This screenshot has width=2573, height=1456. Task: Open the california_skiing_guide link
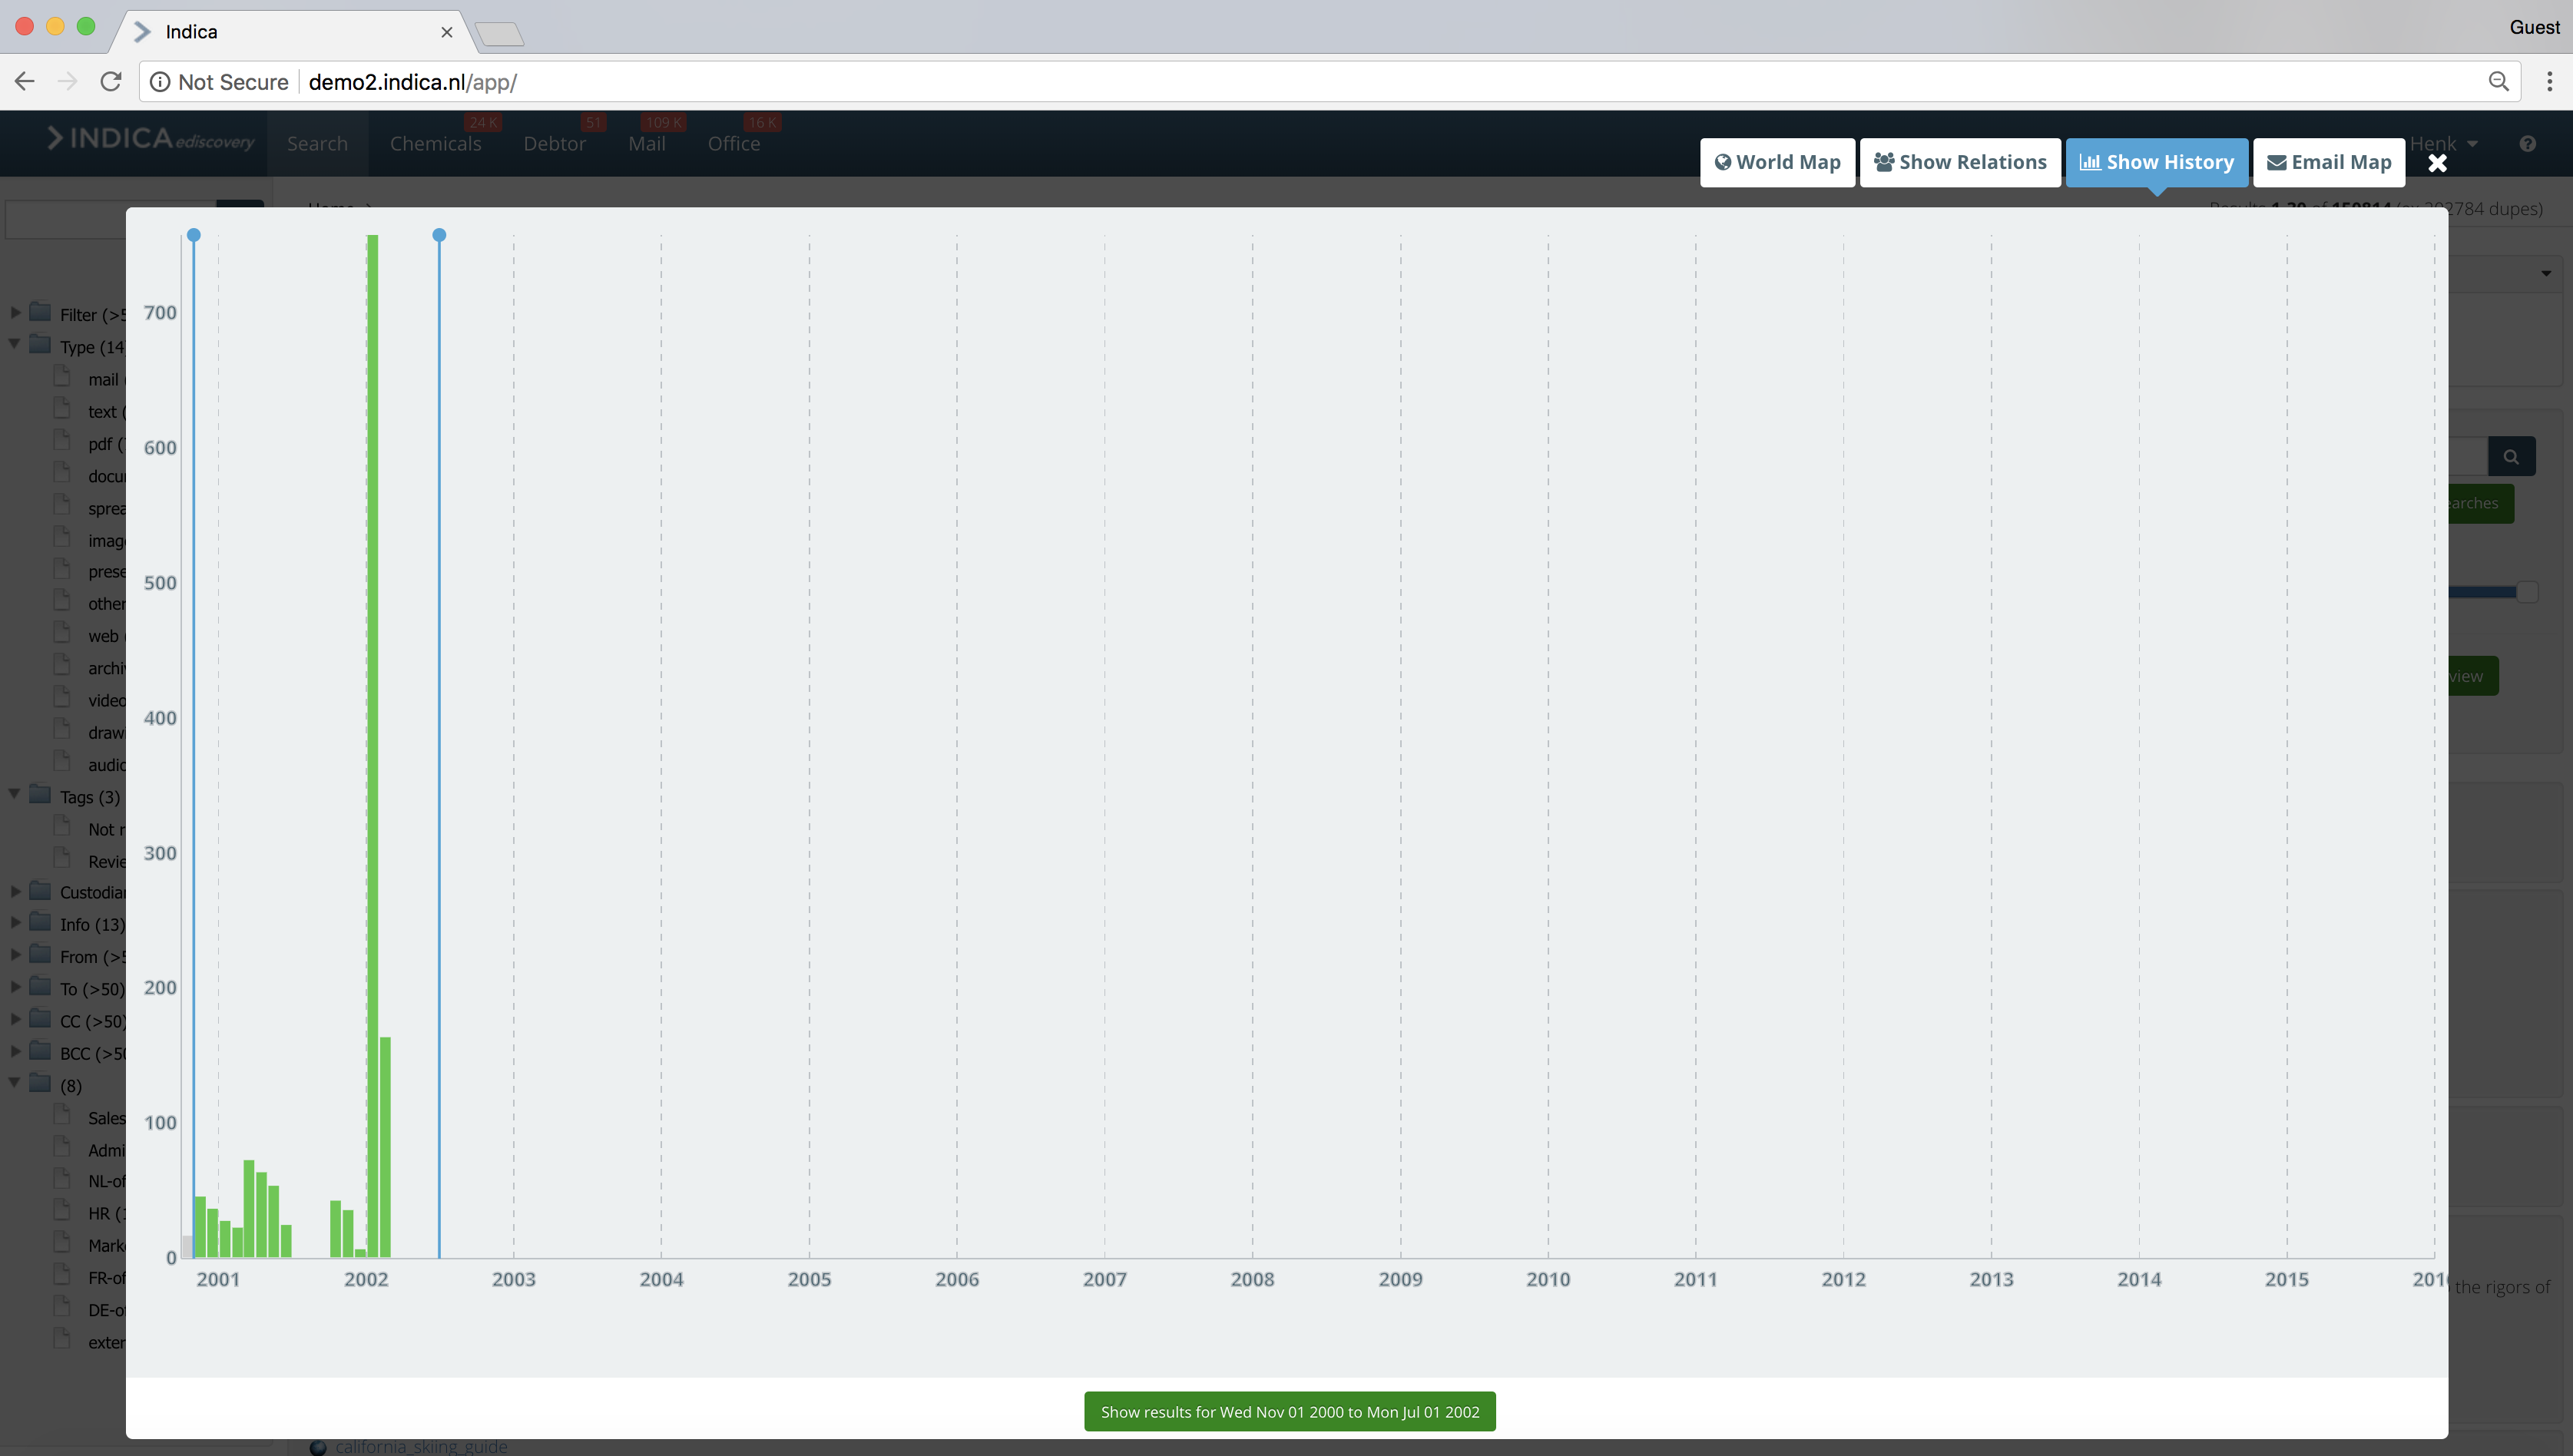tap(421, 1447)
